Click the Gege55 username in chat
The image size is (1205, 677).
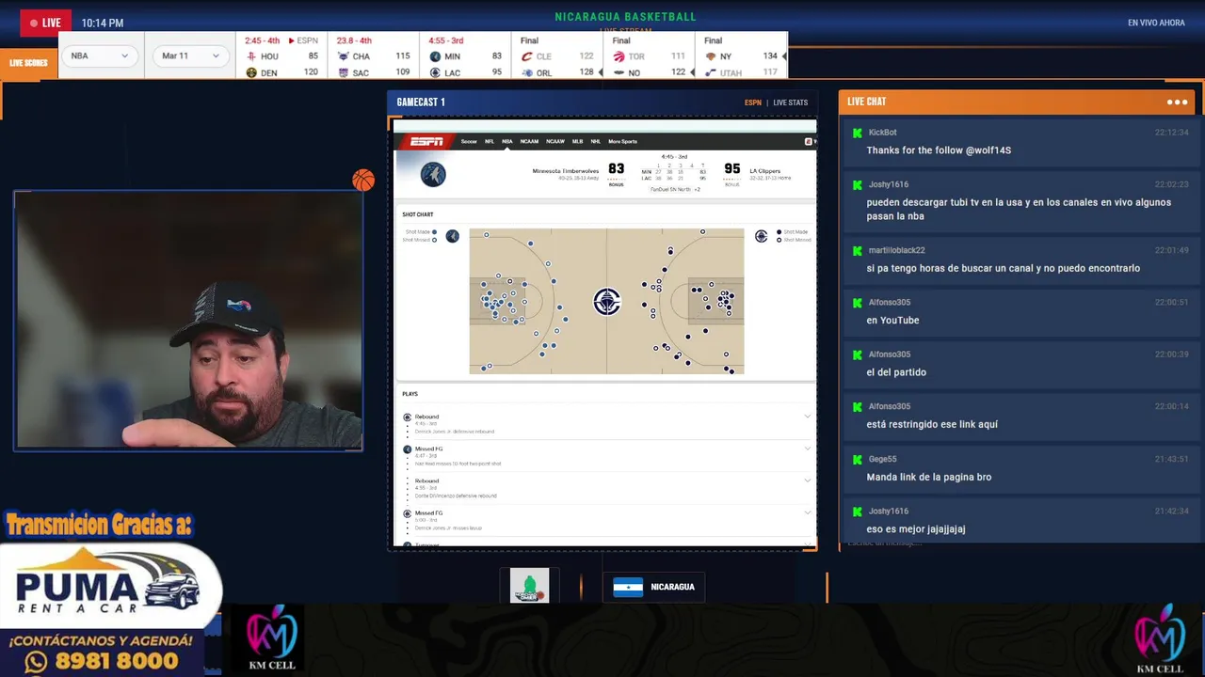tap(882, 459)
